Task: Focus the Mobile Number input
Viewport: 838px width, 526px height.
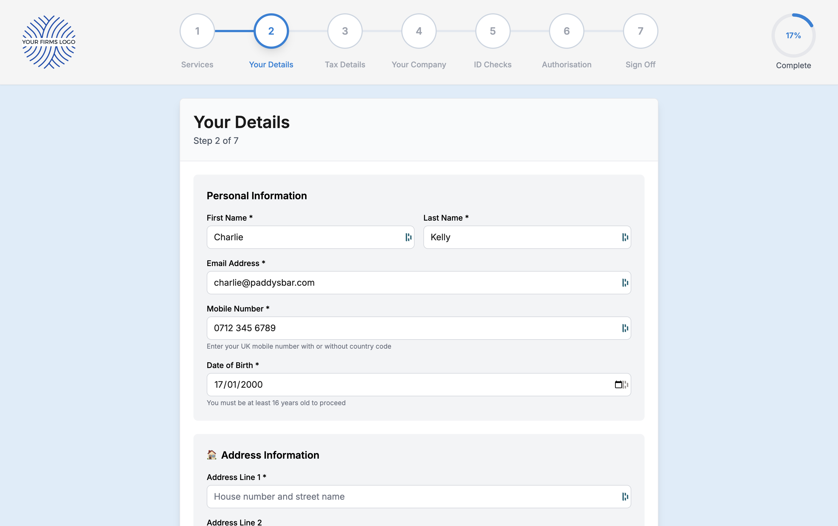Action: (410, 328)
